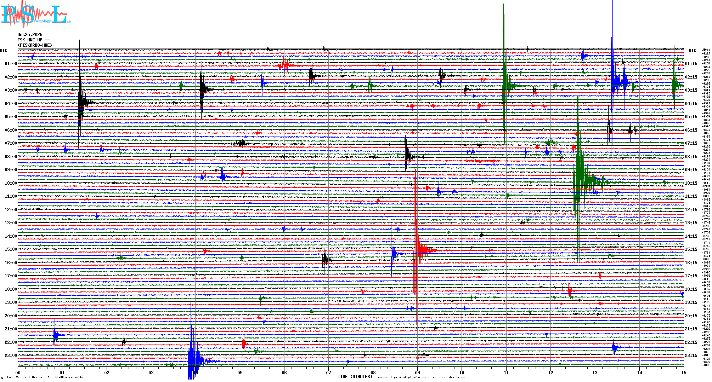Click the (FISKARDO-HNE) station name label
Image resolution: width=712 pixels, height=382 pixels.
[x=35, y=45]
